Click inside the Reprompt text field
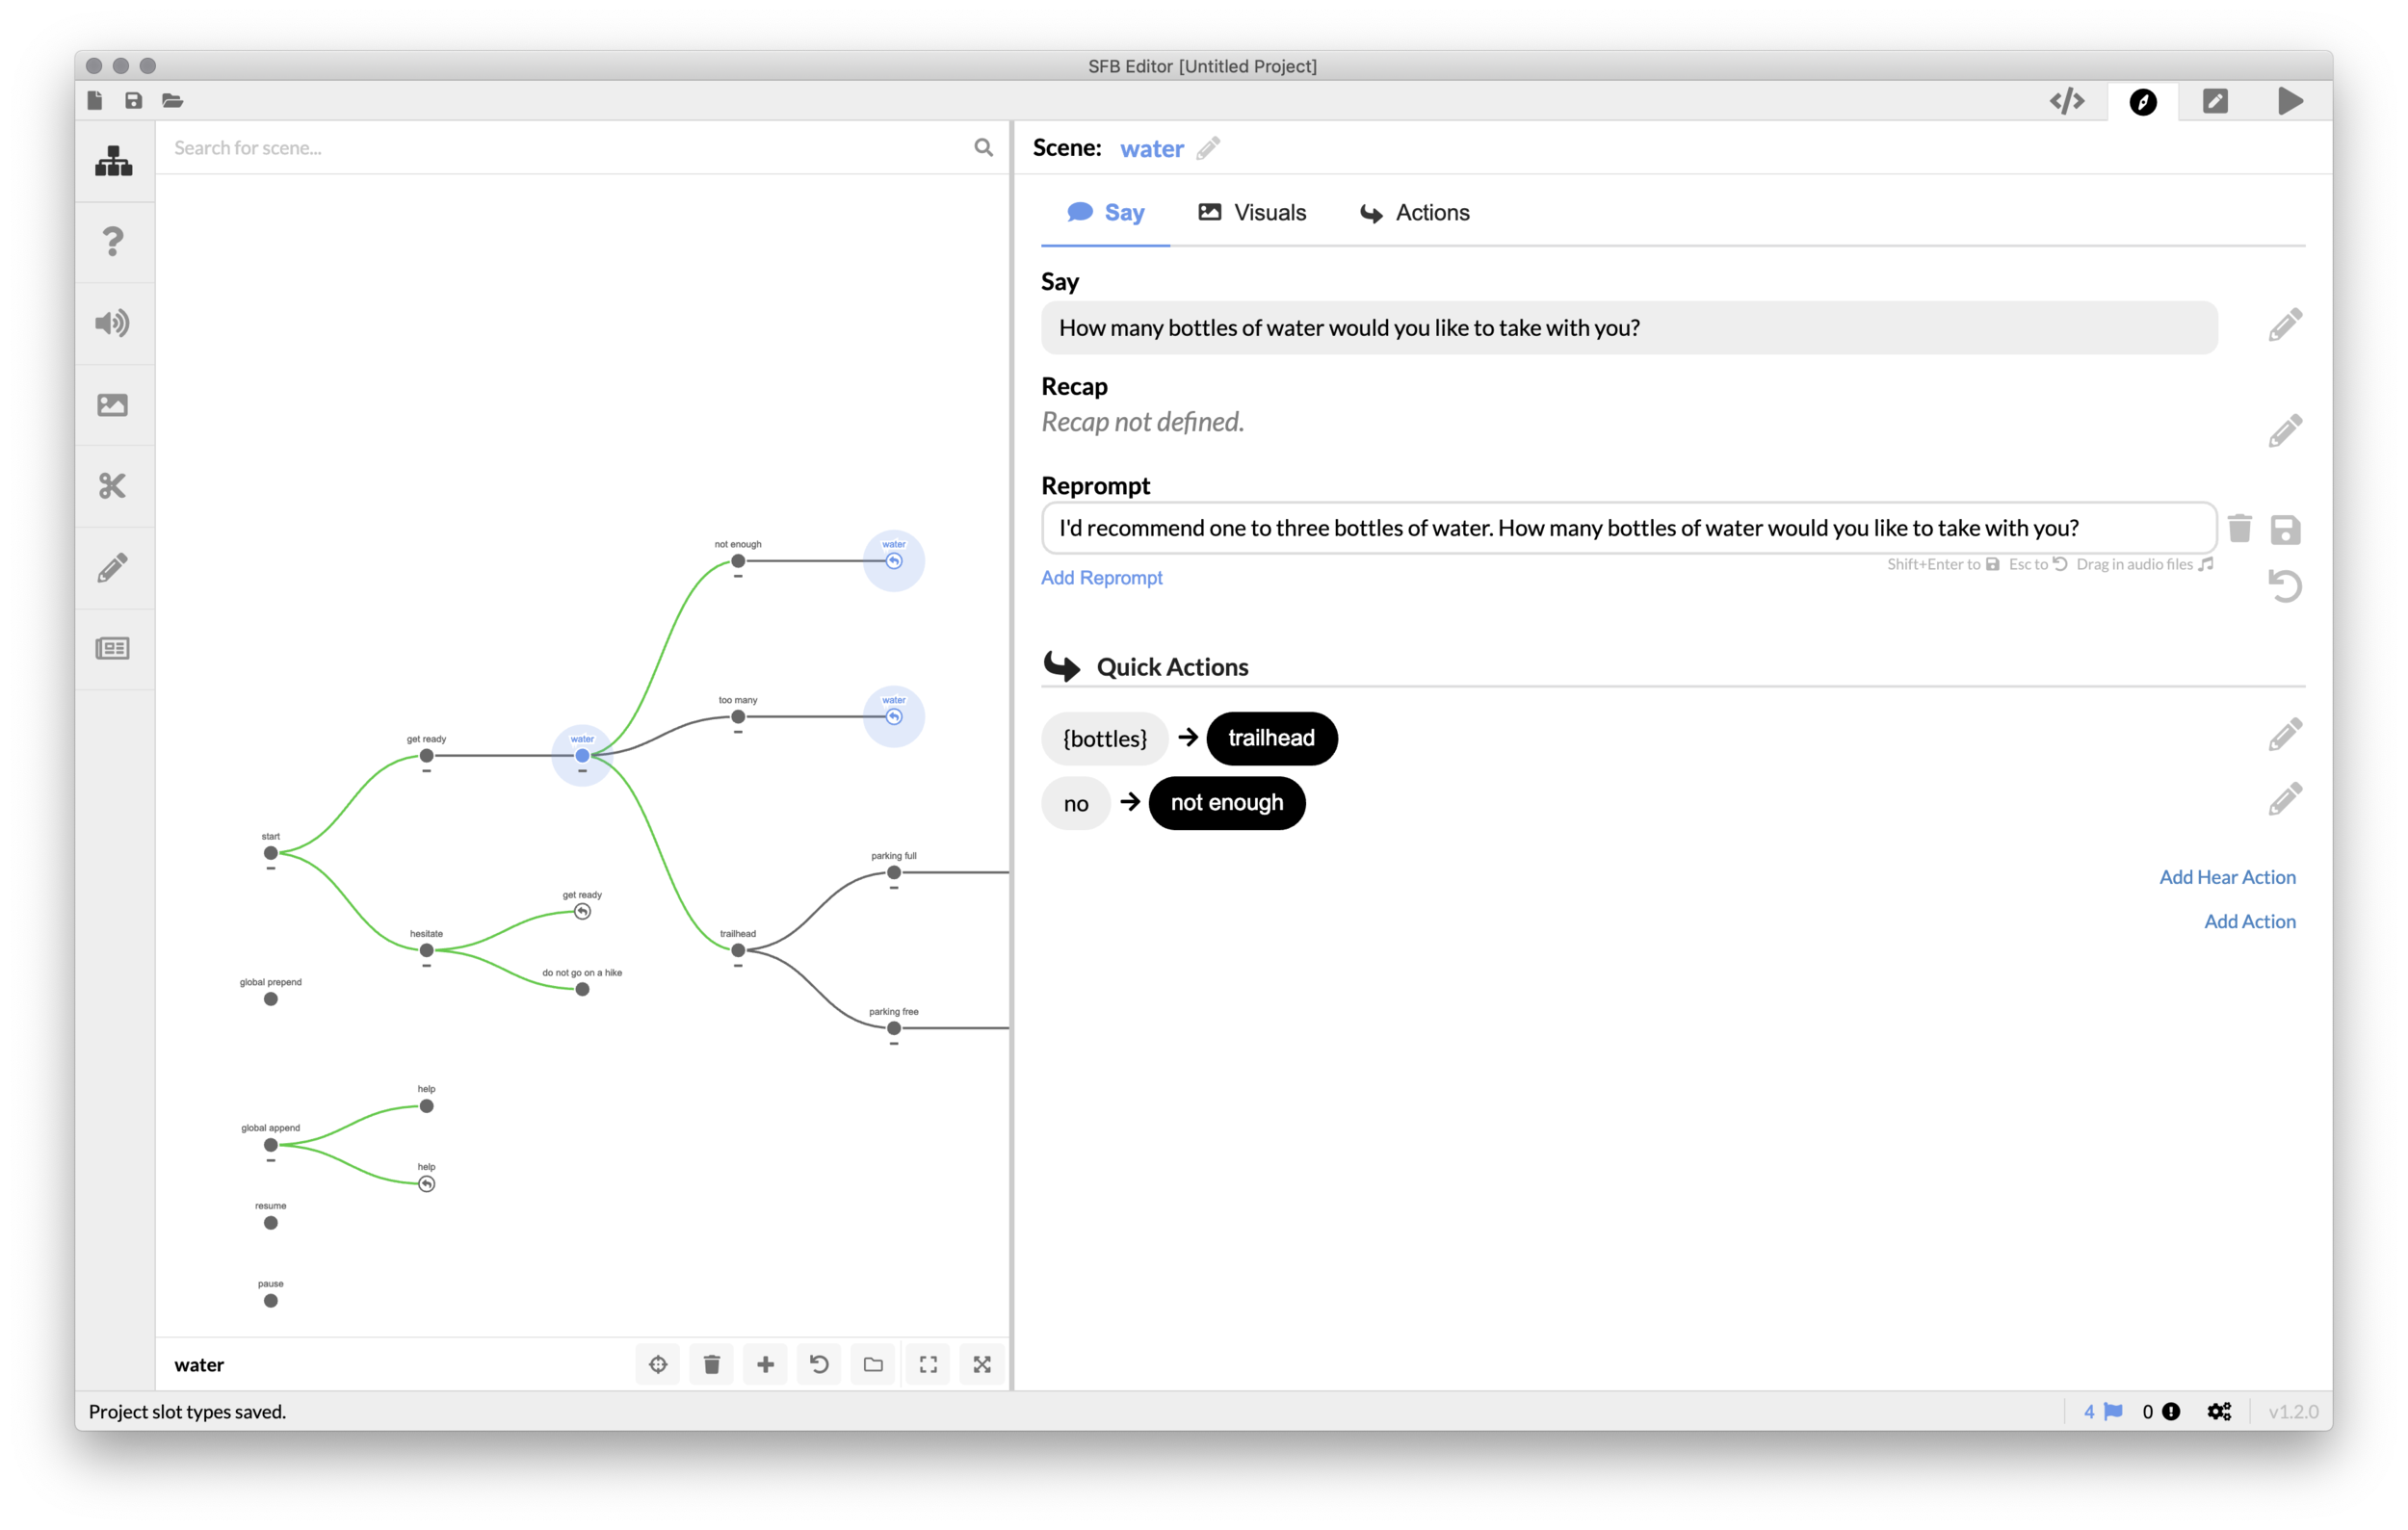Image resolution: width=2408 pixels, height=1530 pixels. tap(1628, 528)
